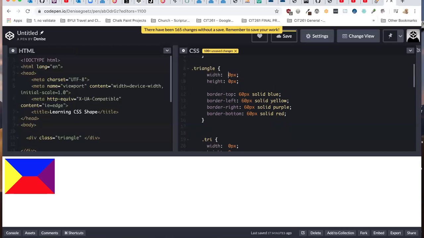The height and width of the screenshot is (238, 424).
Task: Open the Comments panel
Action: point(50,233)
